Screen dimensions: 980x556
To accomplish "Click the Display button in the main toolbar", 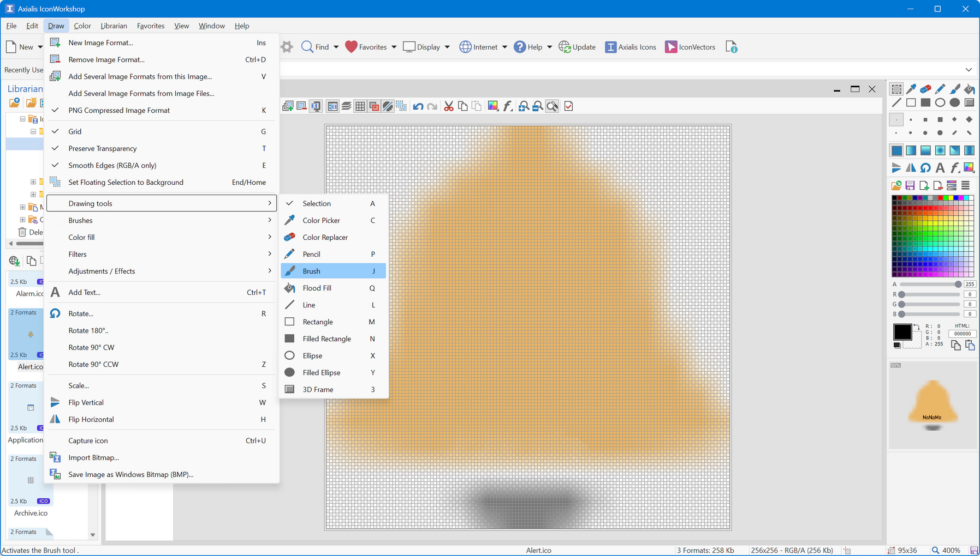I will coord(421,47).
